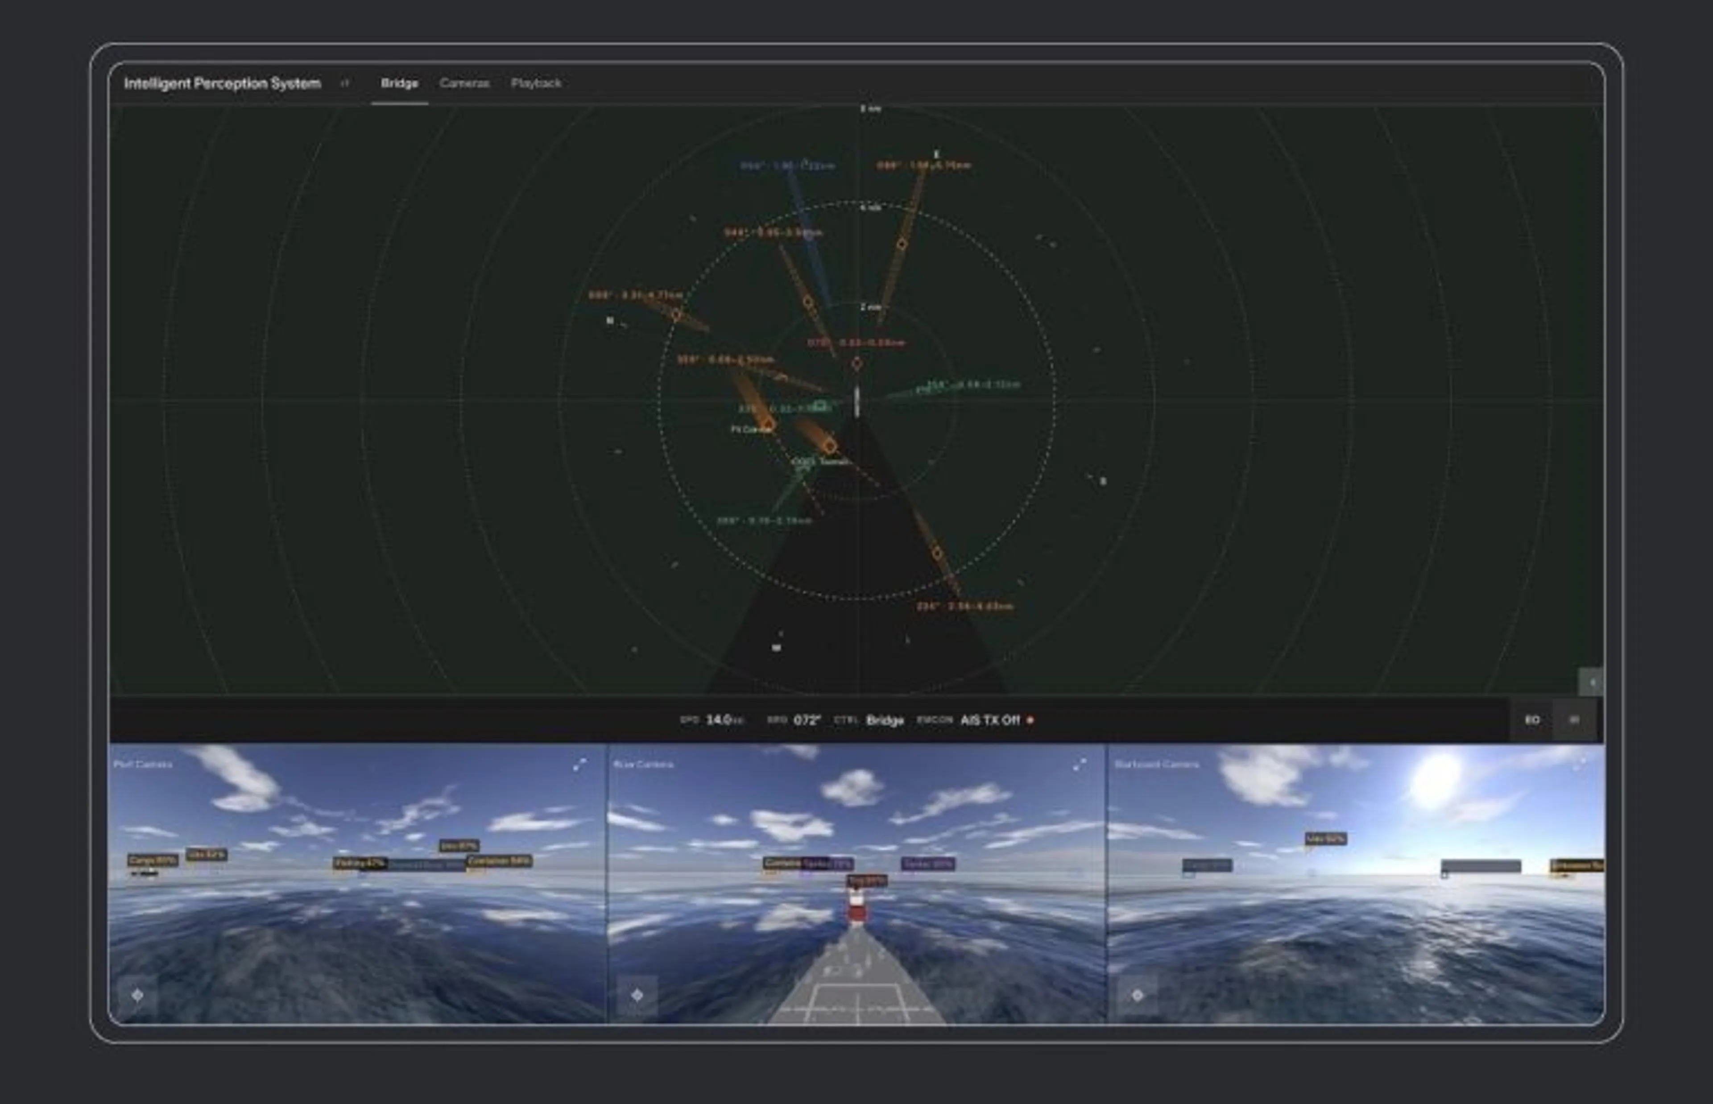Select the Tanker 85% detection label

[928, 864]
